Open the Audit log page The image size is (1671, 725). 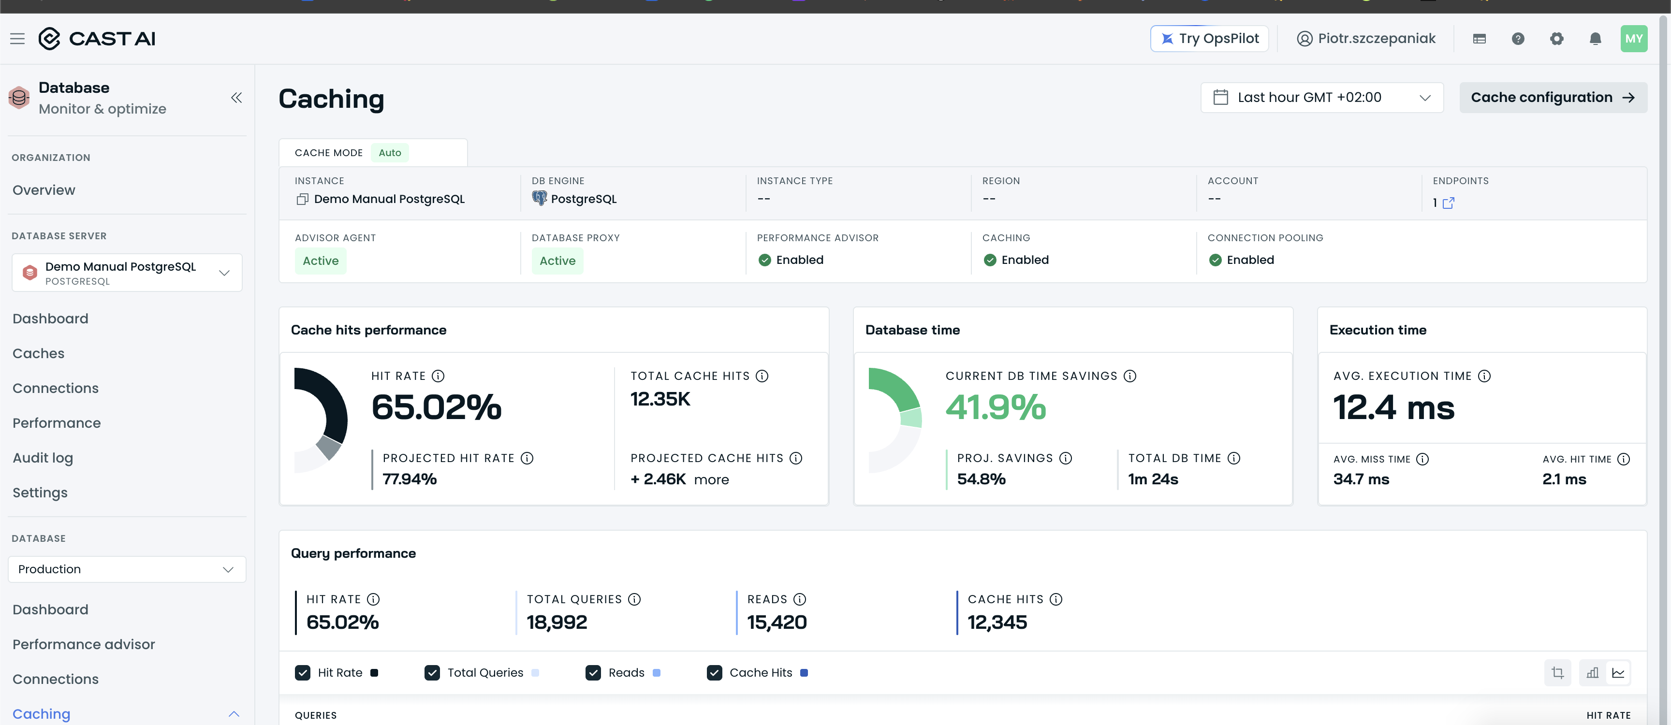pyautogui.click(x=43, y=458)
